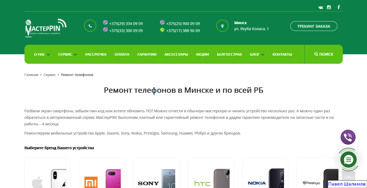Click the Минск city label
The width and height of the screenshot is (367, 188).
click(x=240, y=23)
